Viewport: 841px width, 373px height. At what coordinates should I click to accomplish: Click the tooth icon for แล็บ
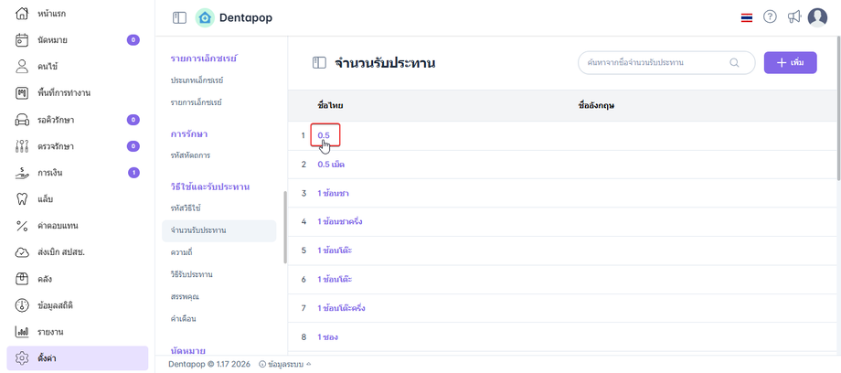point(23,198)
